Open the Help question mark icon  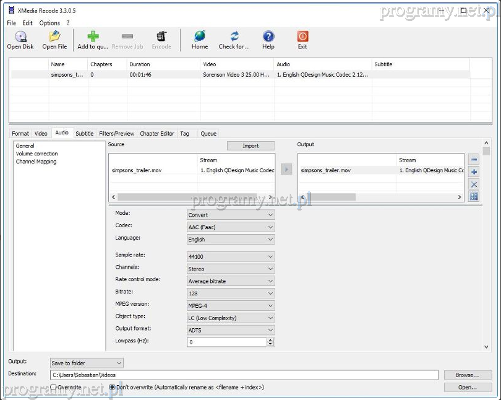[x=268, y=37]
